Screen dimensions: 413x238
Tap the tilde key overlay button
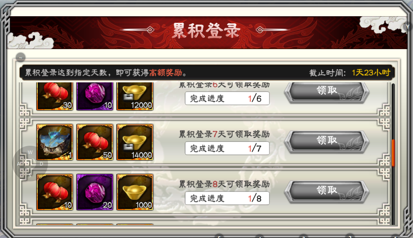[x=21, y=57]
